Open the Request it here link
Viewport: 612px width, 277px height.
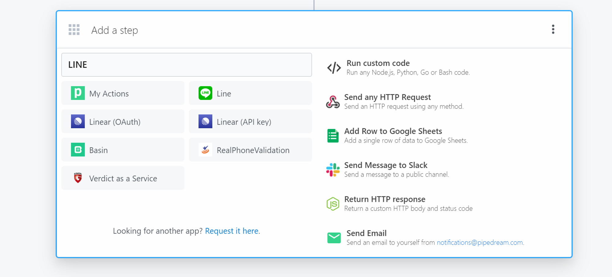coord(232,231)
